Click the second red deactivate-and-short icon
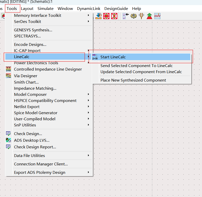202x197 pixels. 114,16
